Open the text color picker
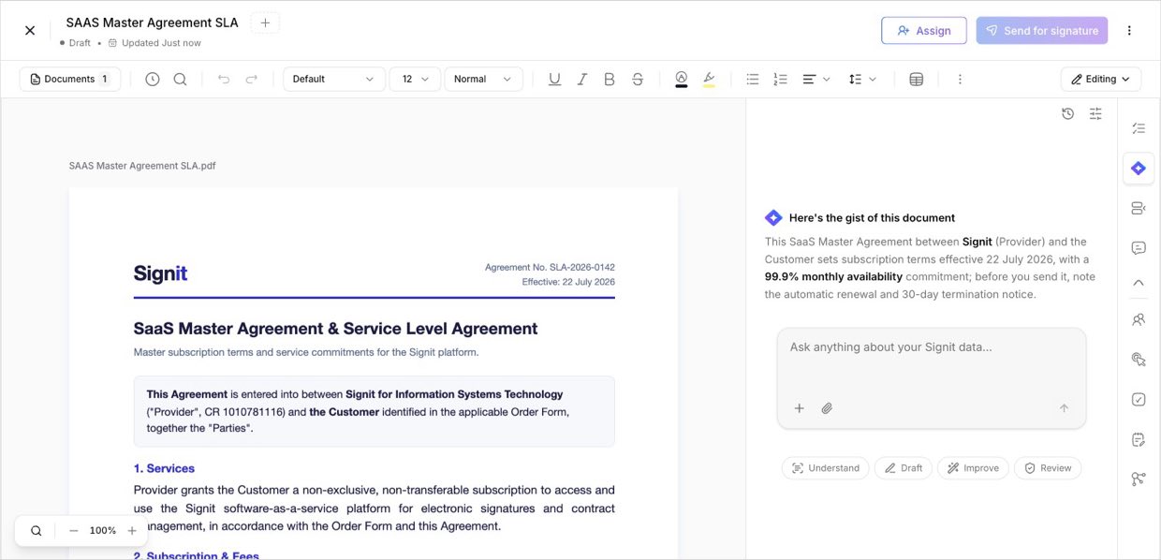This screenshot has width=1161, height=560. (x=682, y=80)
